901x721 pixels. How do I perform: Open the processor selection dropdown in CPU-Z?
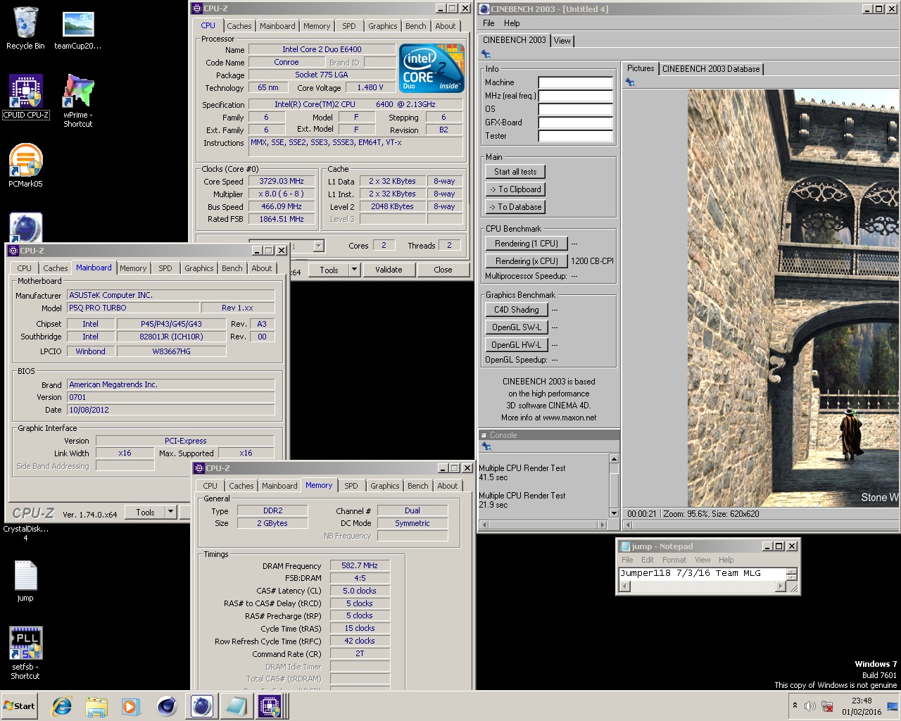318,246
